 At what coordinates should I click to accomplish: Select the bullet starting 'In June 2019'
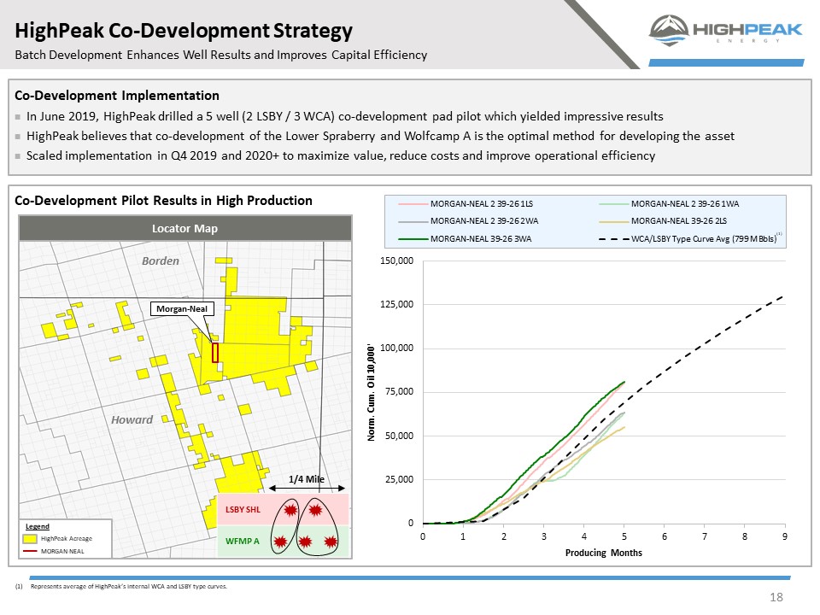click(x=344, y=116)
